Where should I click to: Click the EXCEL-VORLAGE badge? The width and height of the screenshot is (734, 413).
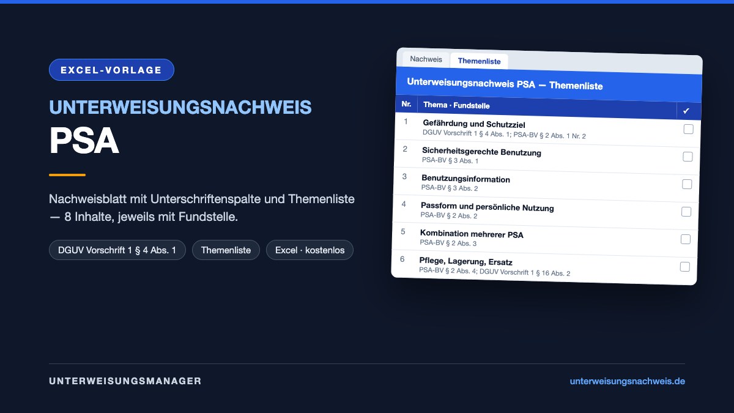pyautogui.click(x=111, y=70)
